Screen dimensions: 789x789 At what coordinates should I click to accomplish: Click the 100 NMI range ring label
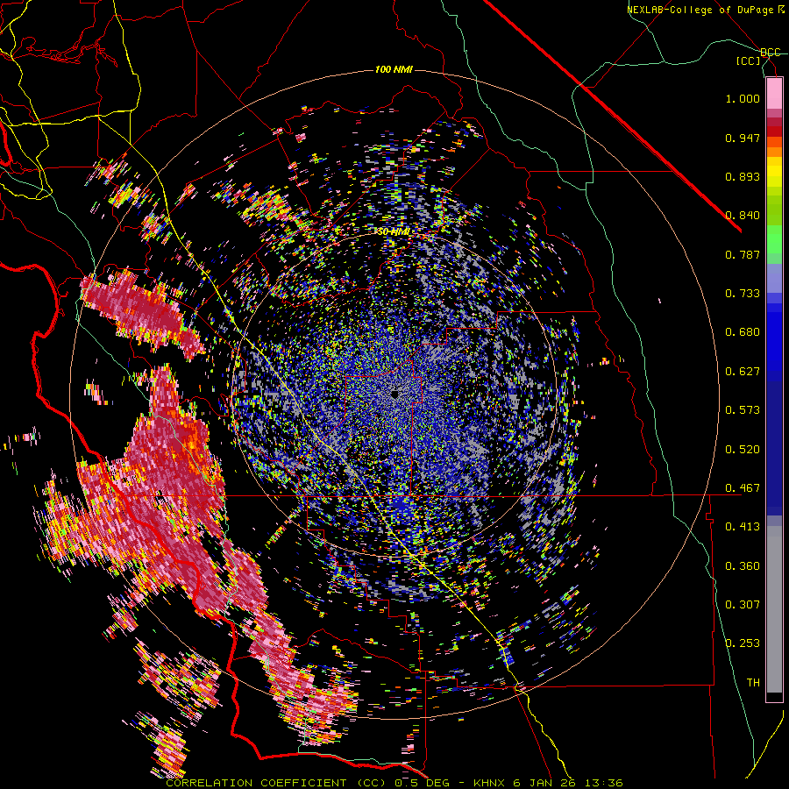pyautogui.click(x=394, y=69)
